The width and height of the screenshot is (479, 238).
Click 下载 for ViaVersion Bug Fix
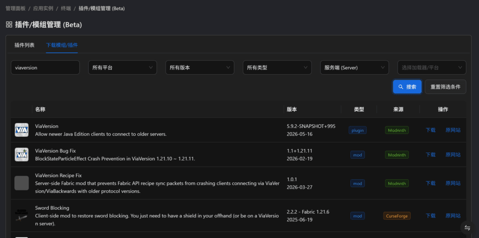[x=430, y=154]
